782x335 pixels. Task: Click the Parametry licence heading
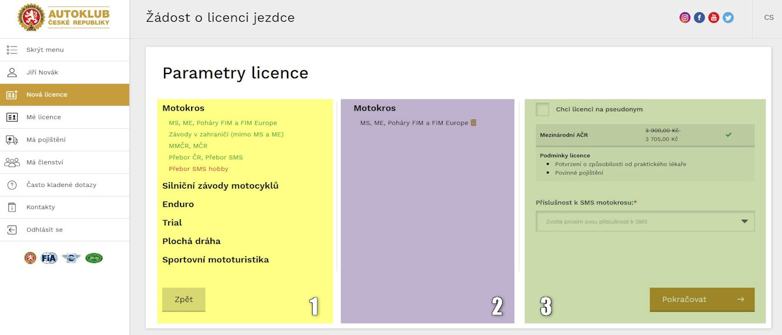(235, 73)
